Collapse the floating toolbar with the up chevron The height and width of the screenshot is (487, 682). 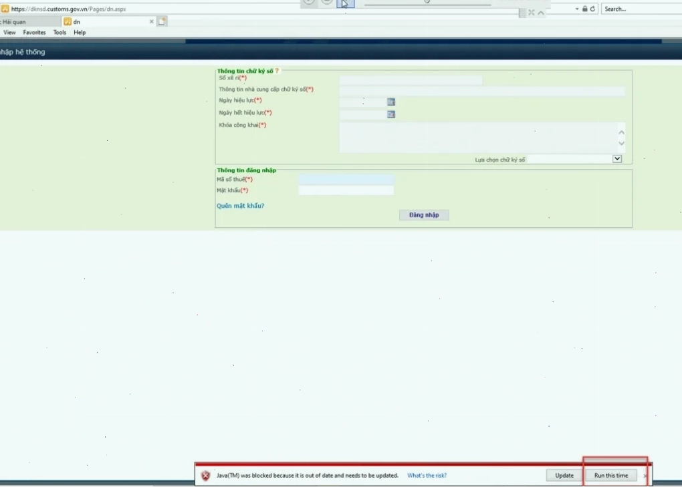click(541, 13)
